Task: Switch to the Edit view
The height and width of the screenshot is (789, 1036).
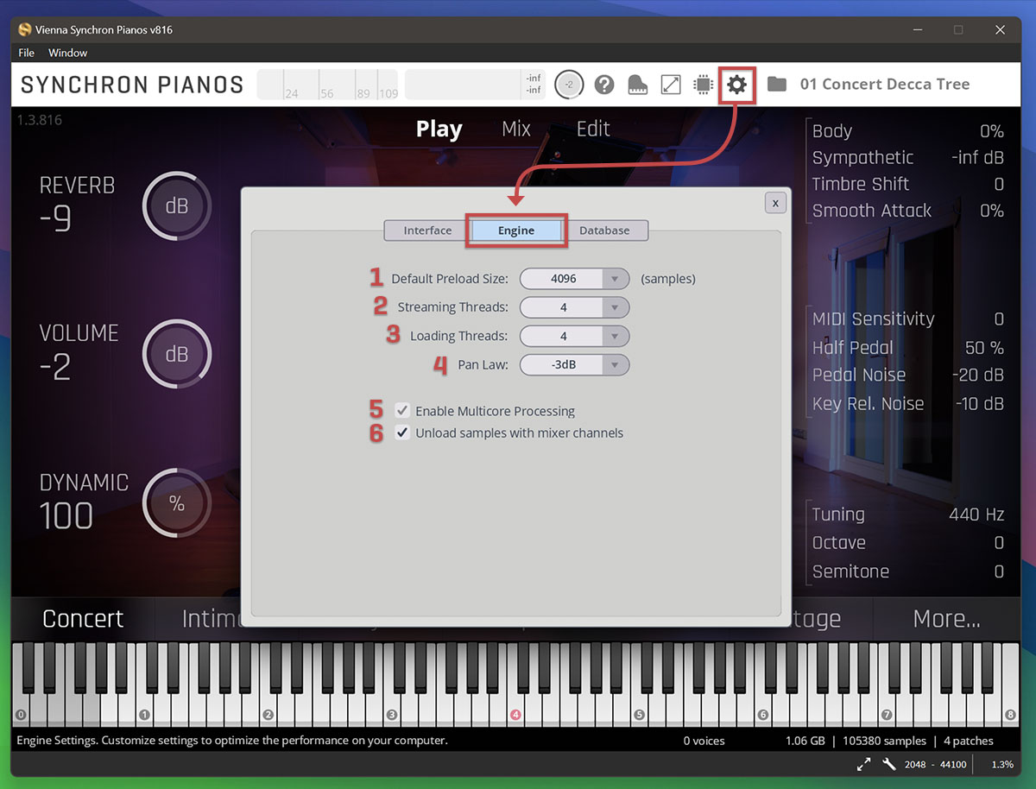Action: pyautogui.click(x=593, y=129)
